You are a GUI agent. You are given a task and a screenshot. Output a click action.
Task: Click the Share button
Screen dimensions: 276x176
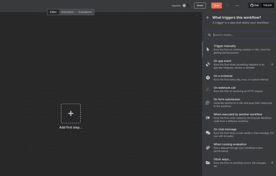click(200, 6)
